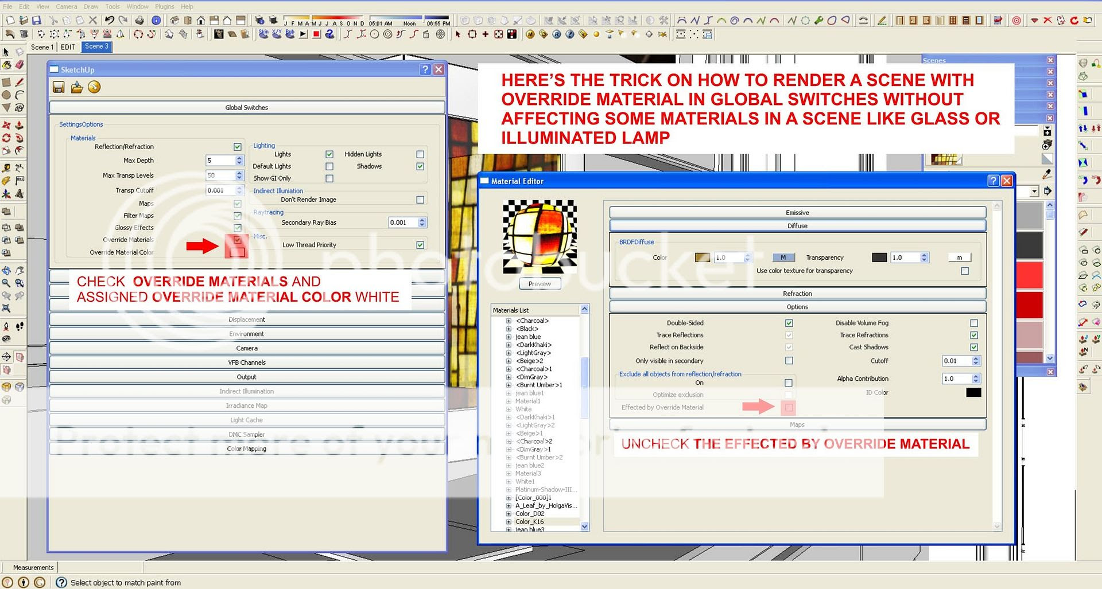Viewport: 1102px width, 589px height.
Task: Click the red stop square in toolbar
Action: [316, 34]
